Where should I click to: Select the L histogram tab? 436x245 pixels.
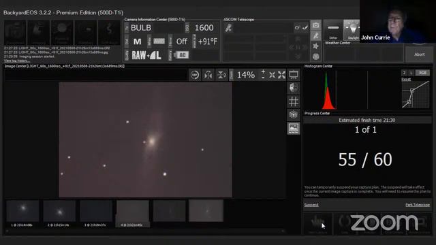pyautogui.click(x=411, y=73)
